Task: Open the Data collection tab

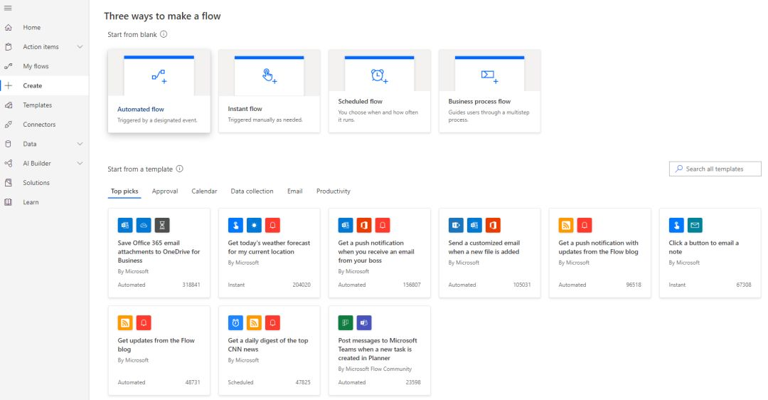Action: click(x=252, y=191)
